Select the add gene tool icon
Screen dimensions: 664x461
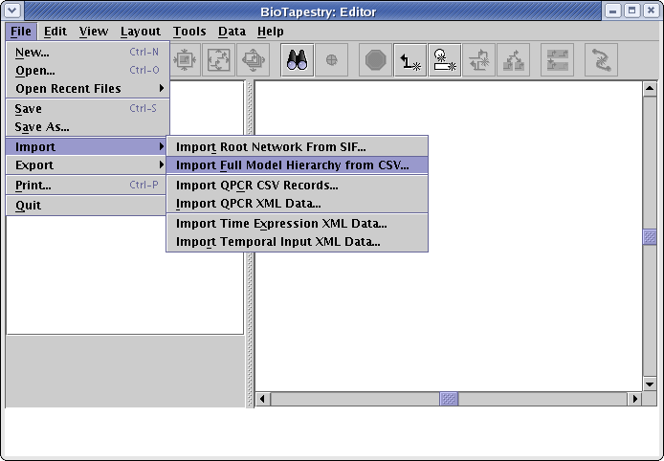(444, 60)
